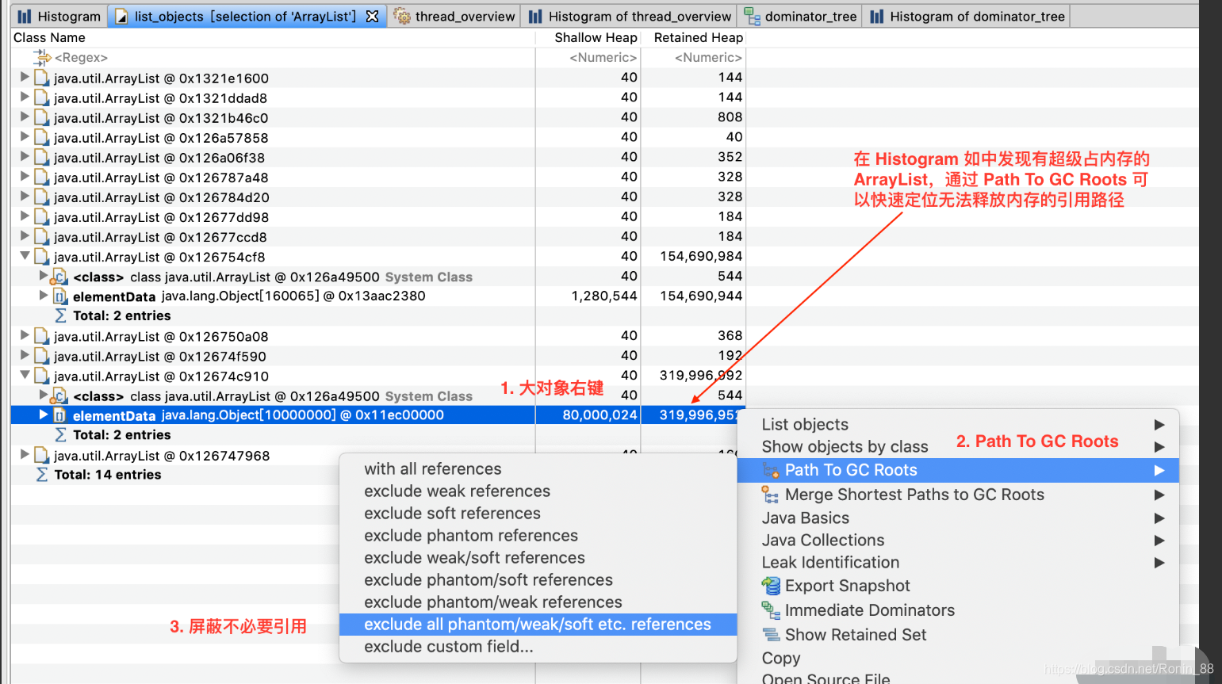1222x684 pixels.
Task: Click retained heap value 154,690,984
Action: tap(701, 256)
